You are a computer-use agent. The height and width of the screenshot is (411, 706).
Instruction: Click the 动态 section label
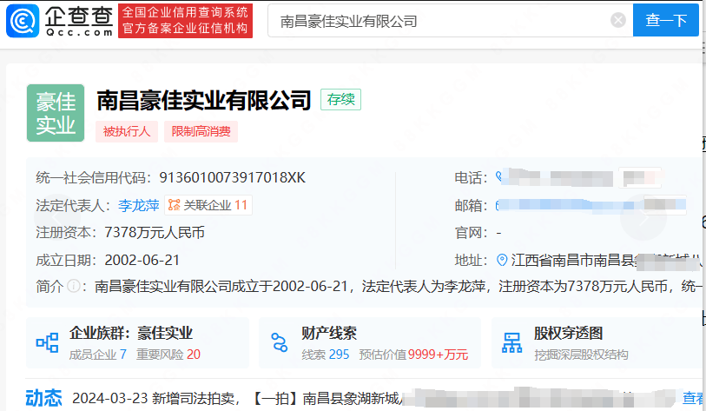tap(43, 398)
